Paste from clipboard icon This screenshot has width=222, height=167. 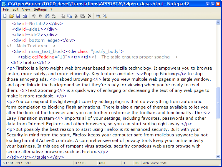[83, 16]
